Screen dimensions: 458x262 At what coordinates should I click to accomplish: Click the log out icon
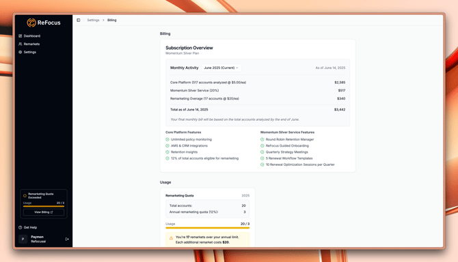click(x=67, y=239)
